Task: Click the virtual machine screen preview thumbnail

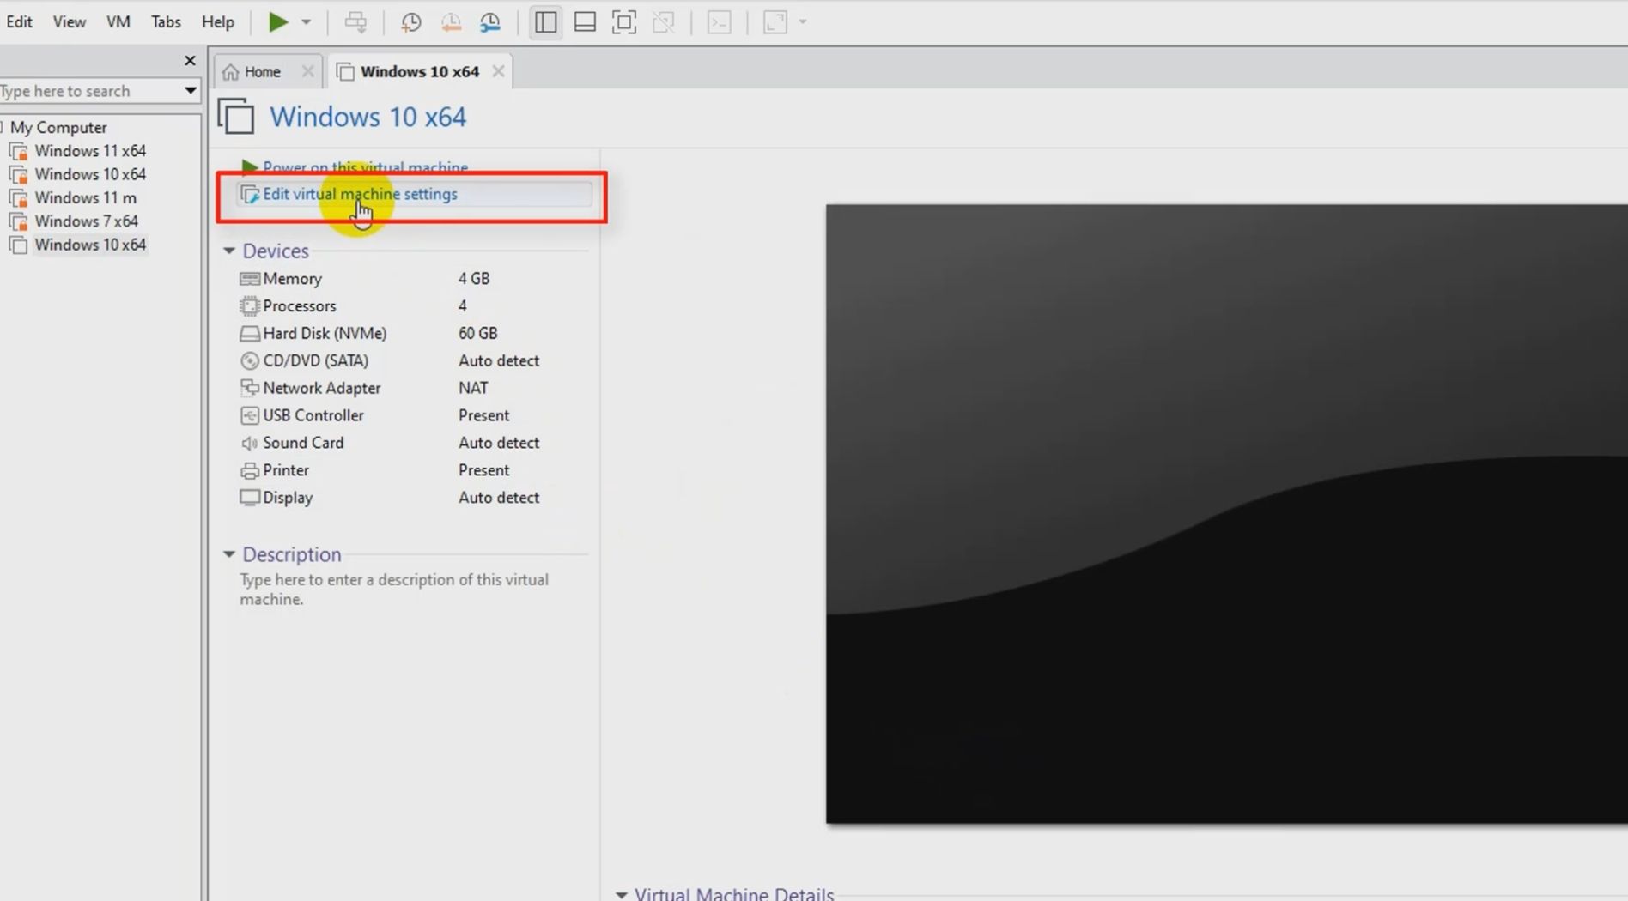Action: (1226, 513)
